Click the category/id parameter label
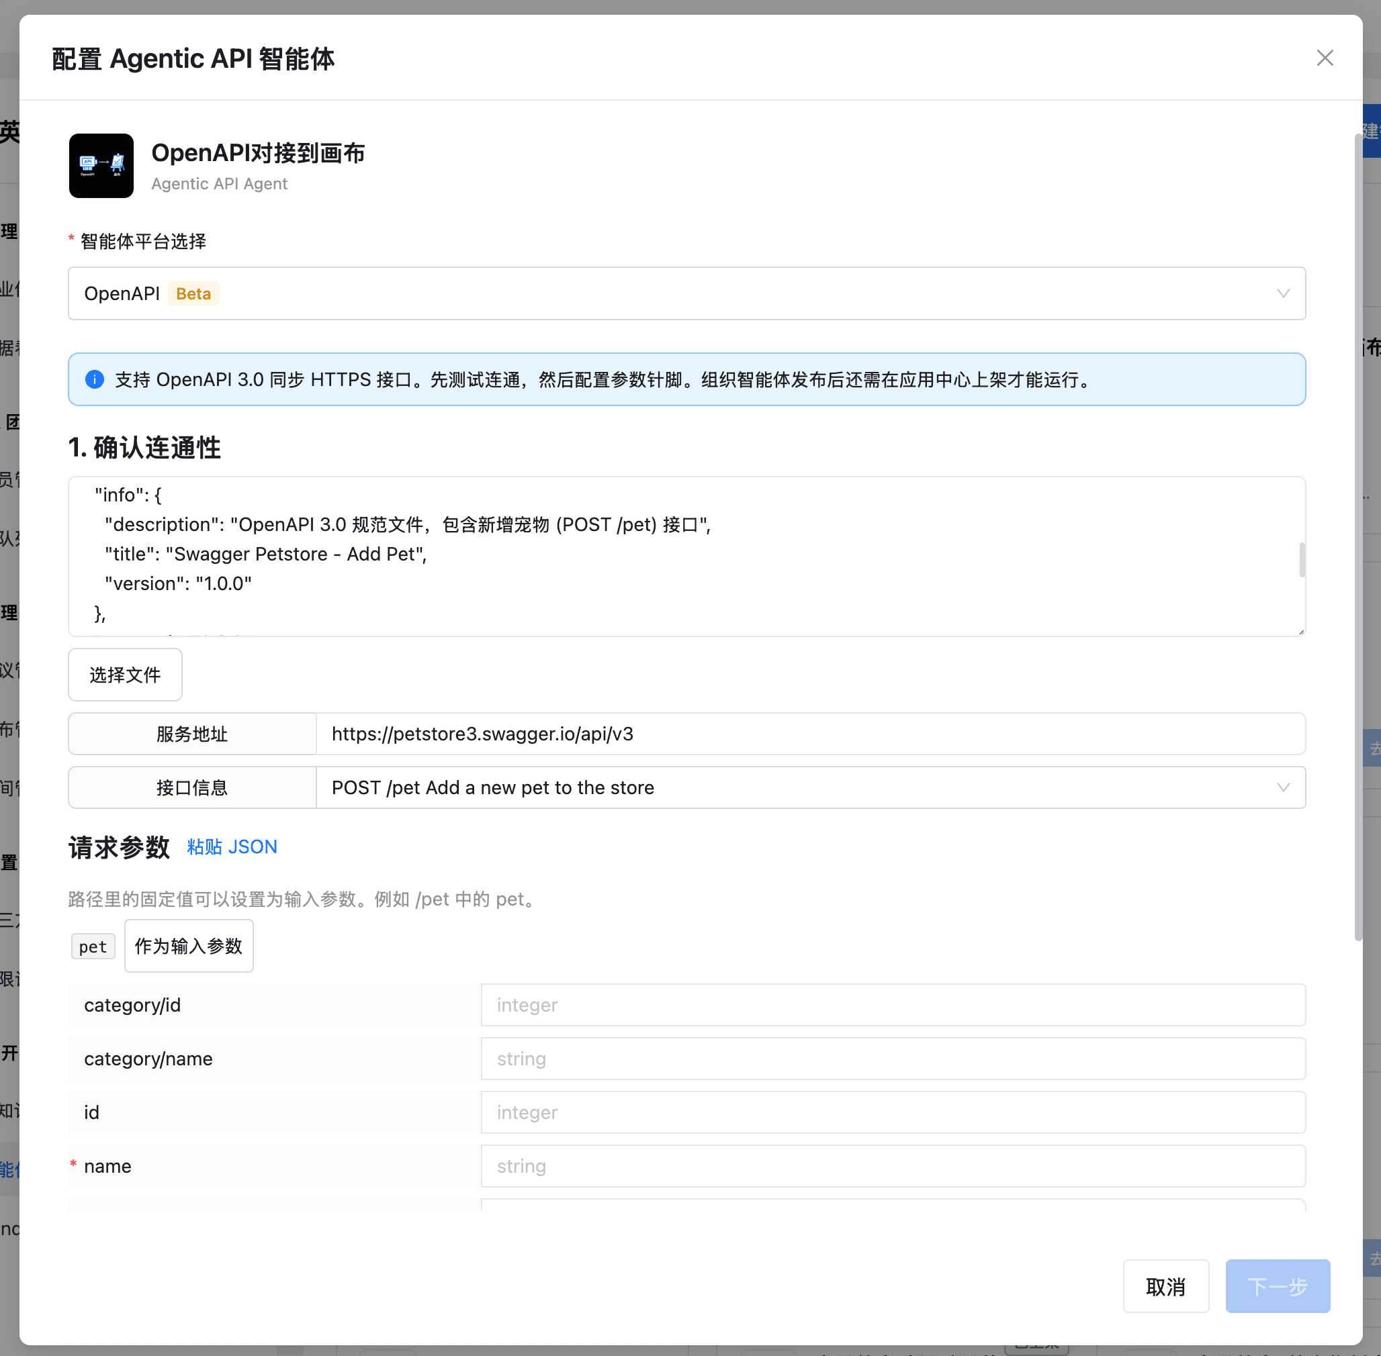The width and height of the screenshot is (1381, 1356). (x=132, y=1005)
